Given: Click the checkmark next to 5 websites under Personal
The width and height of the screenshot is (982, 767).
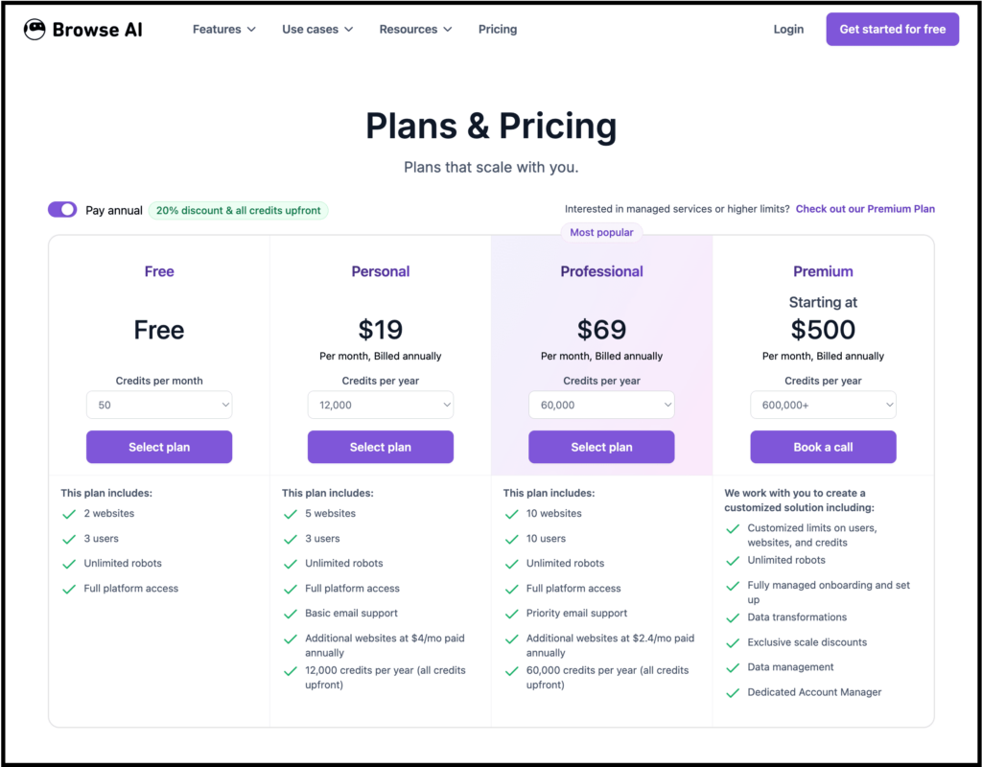Looking at the screenshot, I should 291,513.
